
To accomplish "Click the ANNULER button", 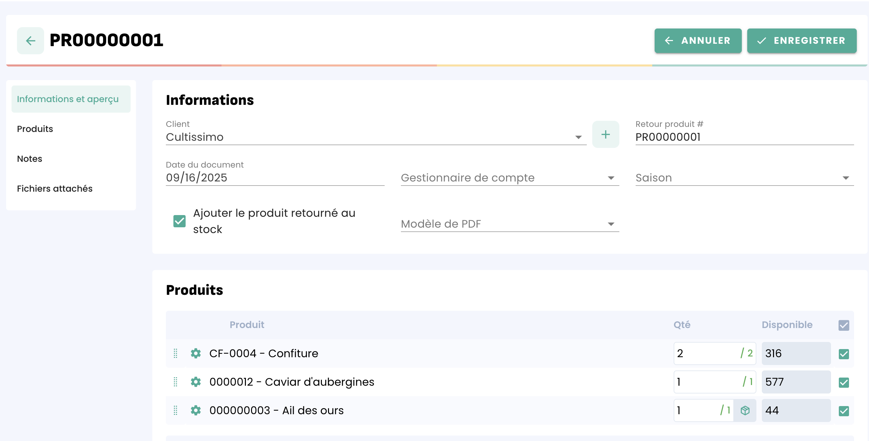I will 698,41.
